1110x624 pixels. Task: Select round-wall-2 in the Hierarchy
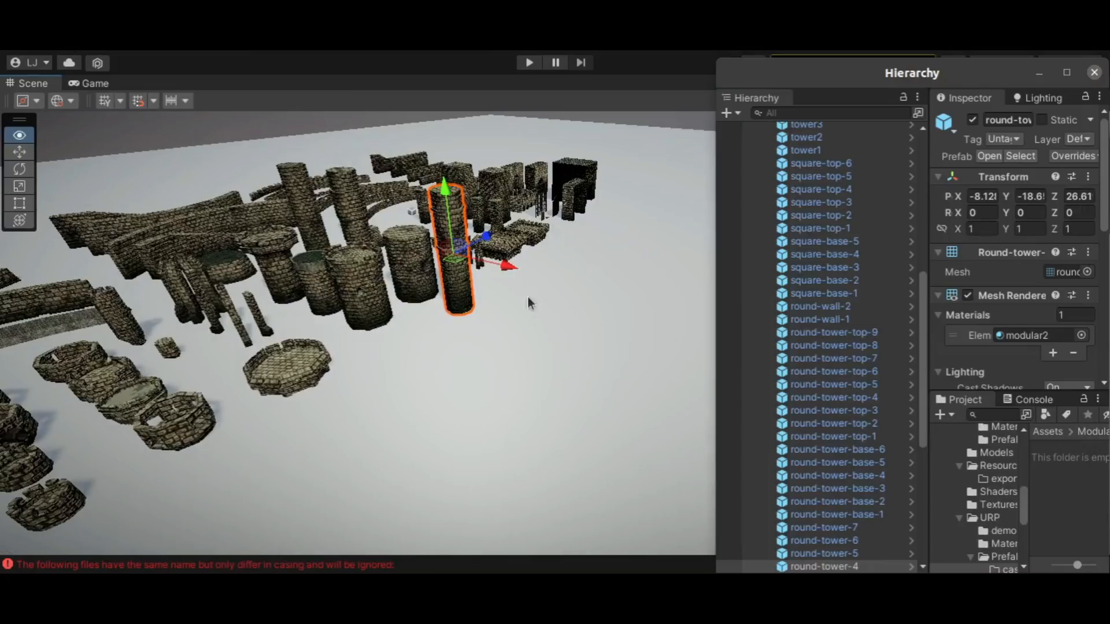[x=820, y=306]
